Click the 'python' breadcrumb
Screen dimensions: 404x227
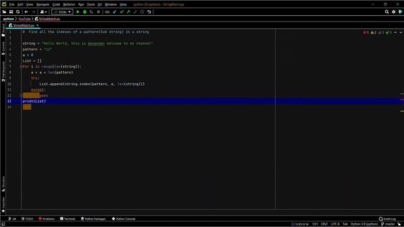pyautogui.click(x=8, y=19)
